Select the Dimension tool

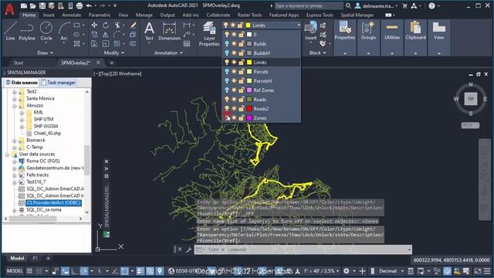tap(169, 31)
